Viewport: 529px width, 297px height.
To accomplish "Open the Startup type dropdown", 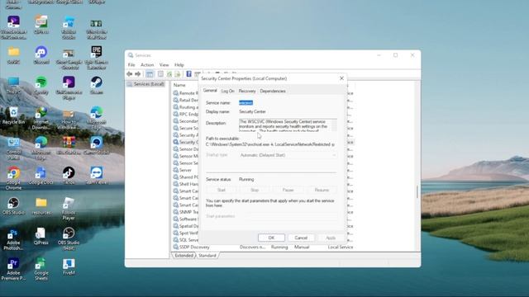I will tap(288, 155).
